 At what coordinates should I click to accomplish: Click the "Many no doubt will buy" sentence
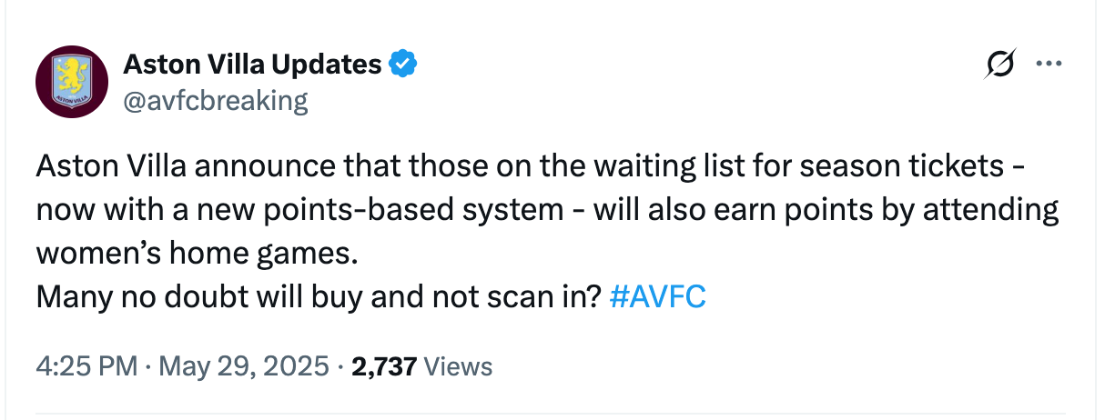320,297
